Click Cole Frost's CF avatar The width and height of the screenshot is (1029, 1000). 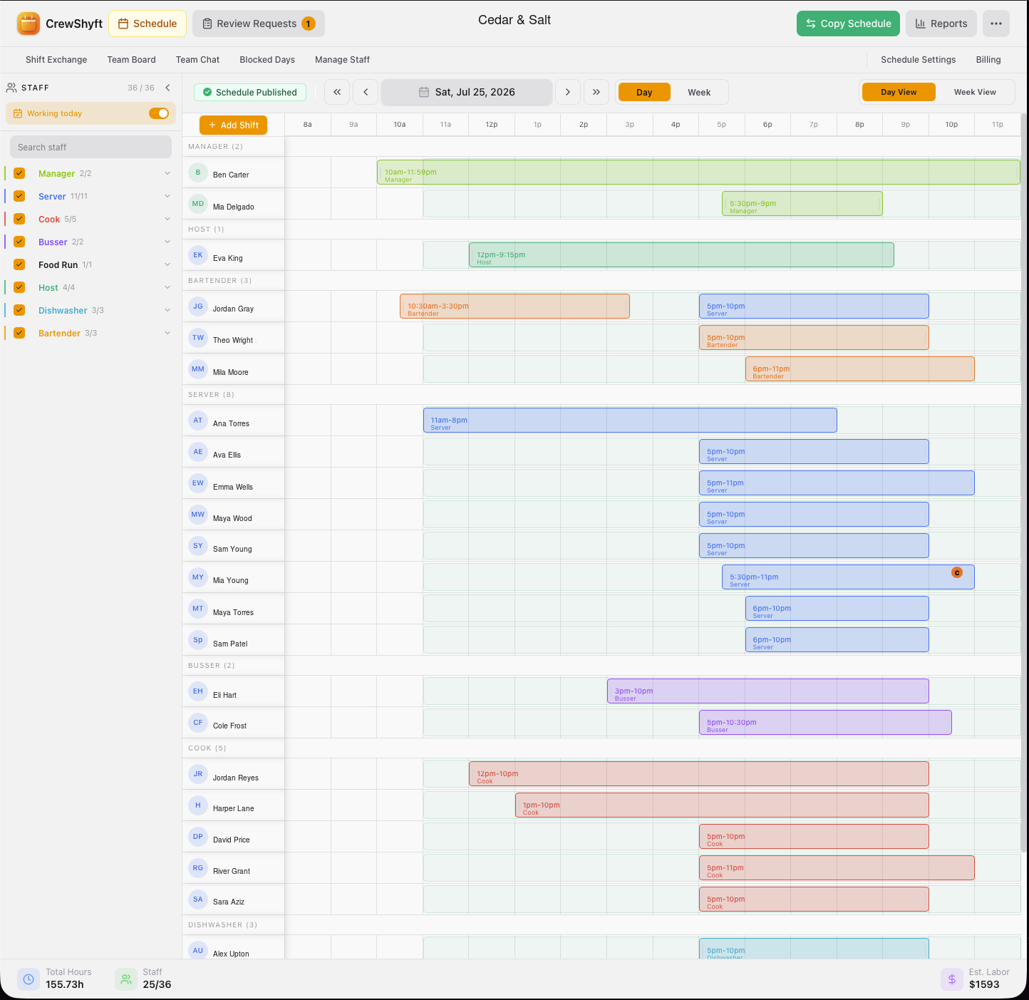point(198,723)
